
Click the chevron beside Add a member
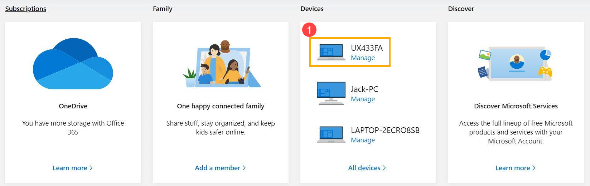coord(244,168)
